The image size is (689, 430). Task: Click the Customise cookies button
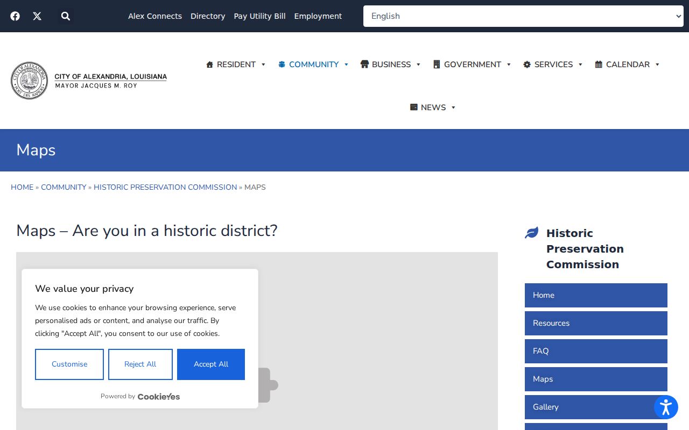point(69,364)
